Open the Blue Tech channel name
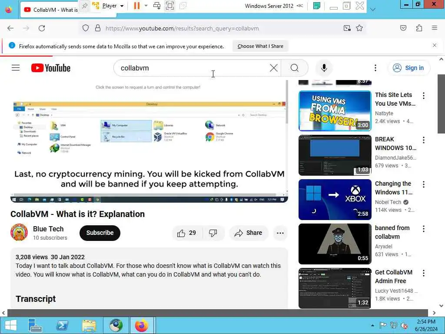The width and height of the screenshot is (445, 334). pos(48,229)
